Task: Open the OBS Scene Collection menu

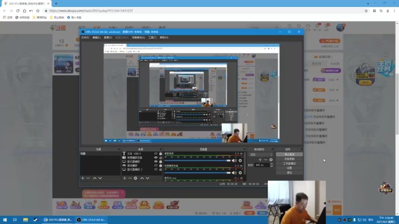Action: (139, 38)
